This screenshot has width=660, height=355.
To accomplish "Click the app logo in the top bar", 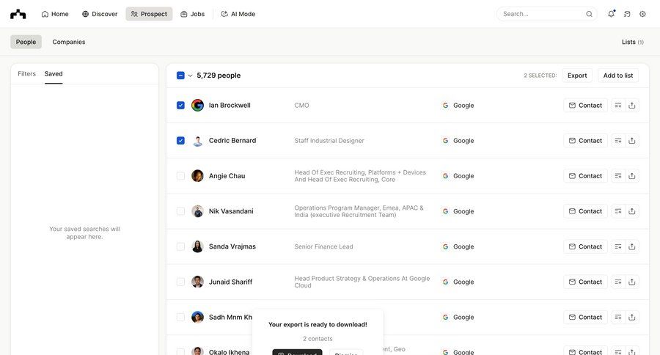I will (x=18, y=14).
